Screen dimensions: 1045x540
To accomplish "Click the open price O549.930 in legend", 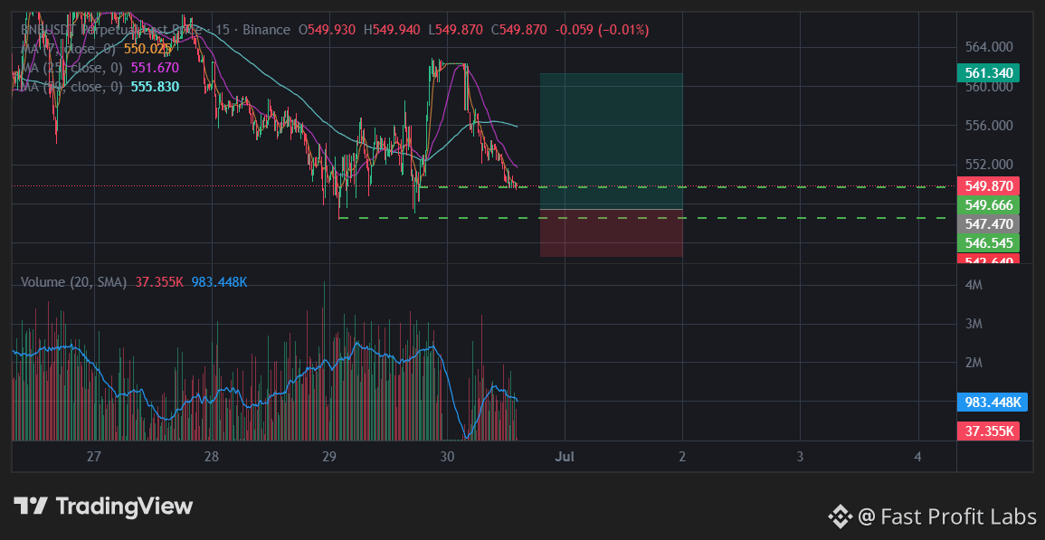I will tap(327, 30).
